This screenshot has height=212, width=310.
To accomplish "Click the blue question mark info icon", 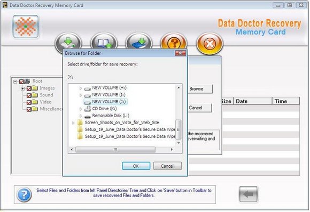I will coord(24,194).
